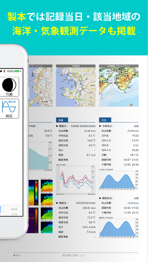This screenshot has height=262, width=148.
Task: Click the 20.9 ℃ water temperature value
Action: [x=48, y=131]
